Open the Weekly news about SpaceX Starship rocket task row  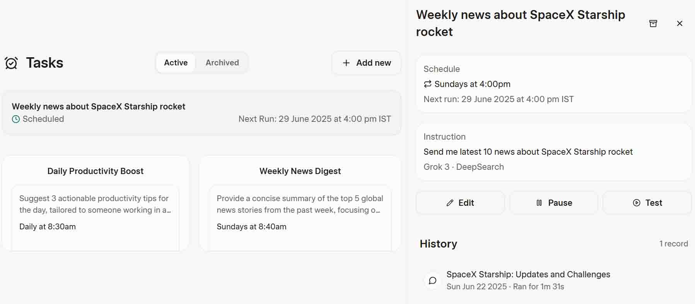[201, 113]
